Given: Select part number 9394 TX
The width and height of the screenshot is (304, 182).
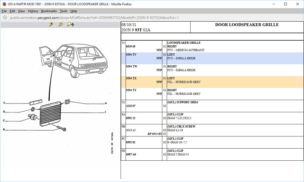Looking at the screenshot, I should (131, 78).
